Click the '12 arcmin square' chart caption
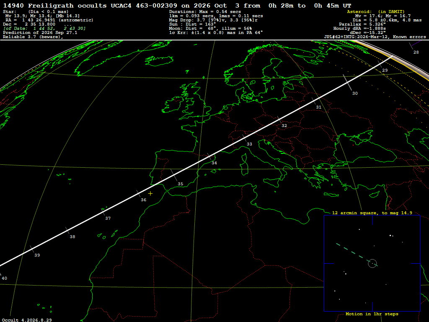Viewport: 429px width, 322px height. pos(372,213)
